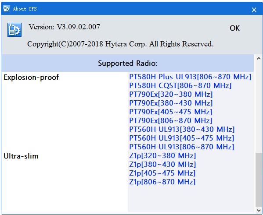263x215 pixels.
Task: Select PT560H UL913[380~430 MHz] entry
Action: (x=182, y=129)
